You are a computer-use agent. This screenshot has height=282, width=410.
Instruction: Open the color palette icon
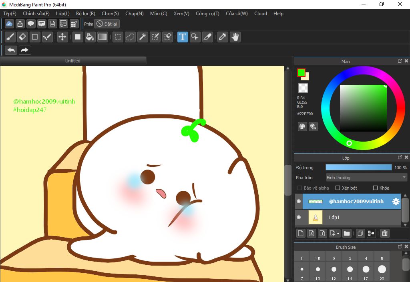click(302, 127)
